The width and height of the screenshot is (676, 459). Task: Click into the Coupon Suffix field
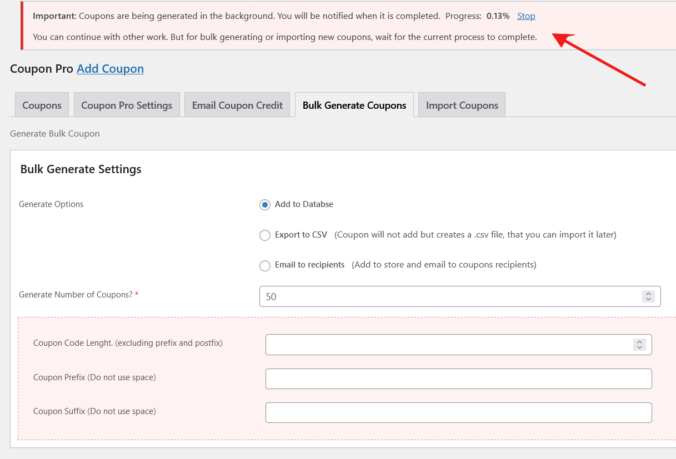coord(458,413)
